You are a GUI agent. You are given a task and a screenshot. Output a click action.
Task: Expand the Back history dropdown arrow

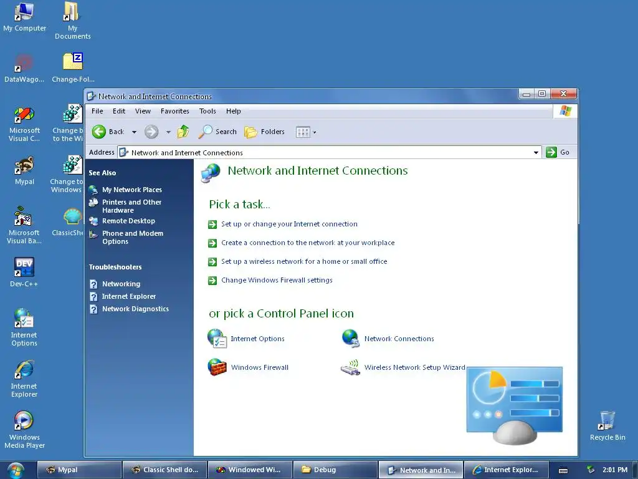click(x=135, y=132)
